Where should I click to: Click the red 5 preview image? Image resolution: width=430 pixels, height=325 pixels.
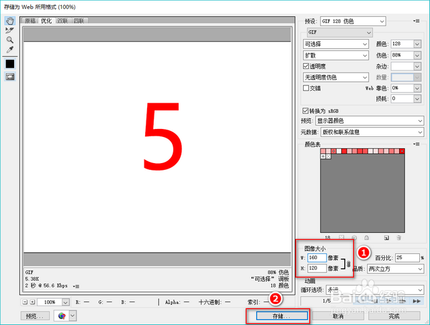(x=163, y=136)
